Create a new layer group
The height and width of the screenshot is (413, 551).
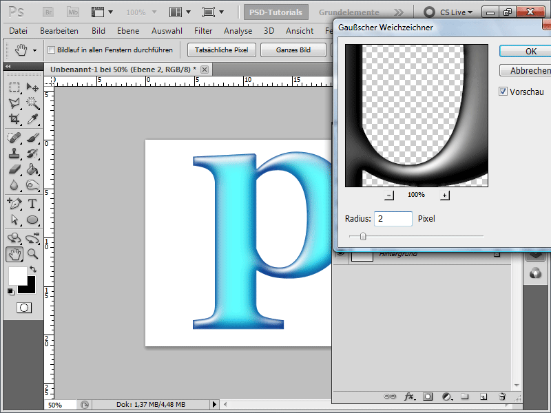coord(465,396)
